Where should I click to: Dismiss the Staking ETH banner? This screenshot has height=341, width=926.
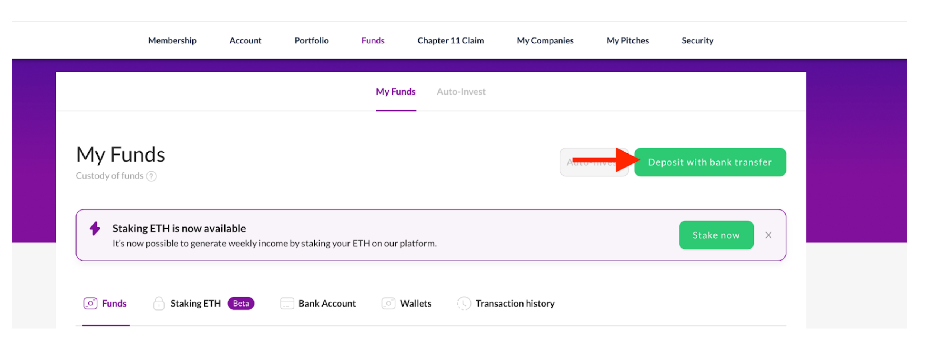768,235
